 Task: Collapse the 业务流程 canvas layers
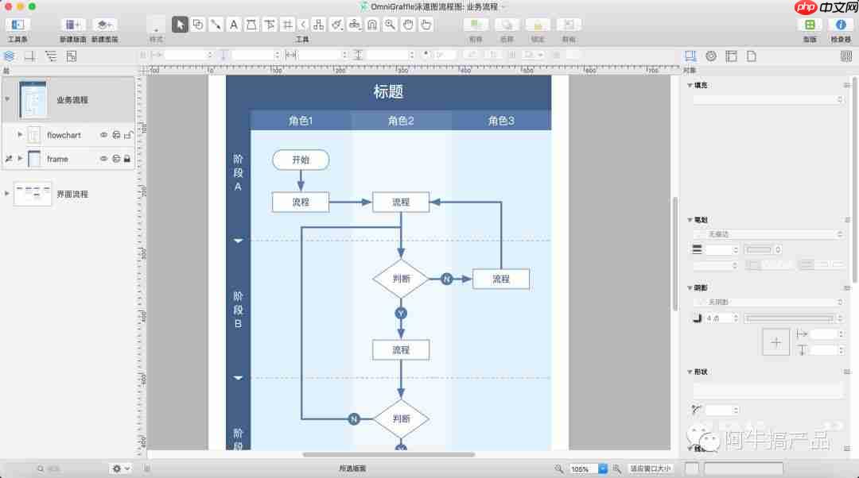click(7, 99)
